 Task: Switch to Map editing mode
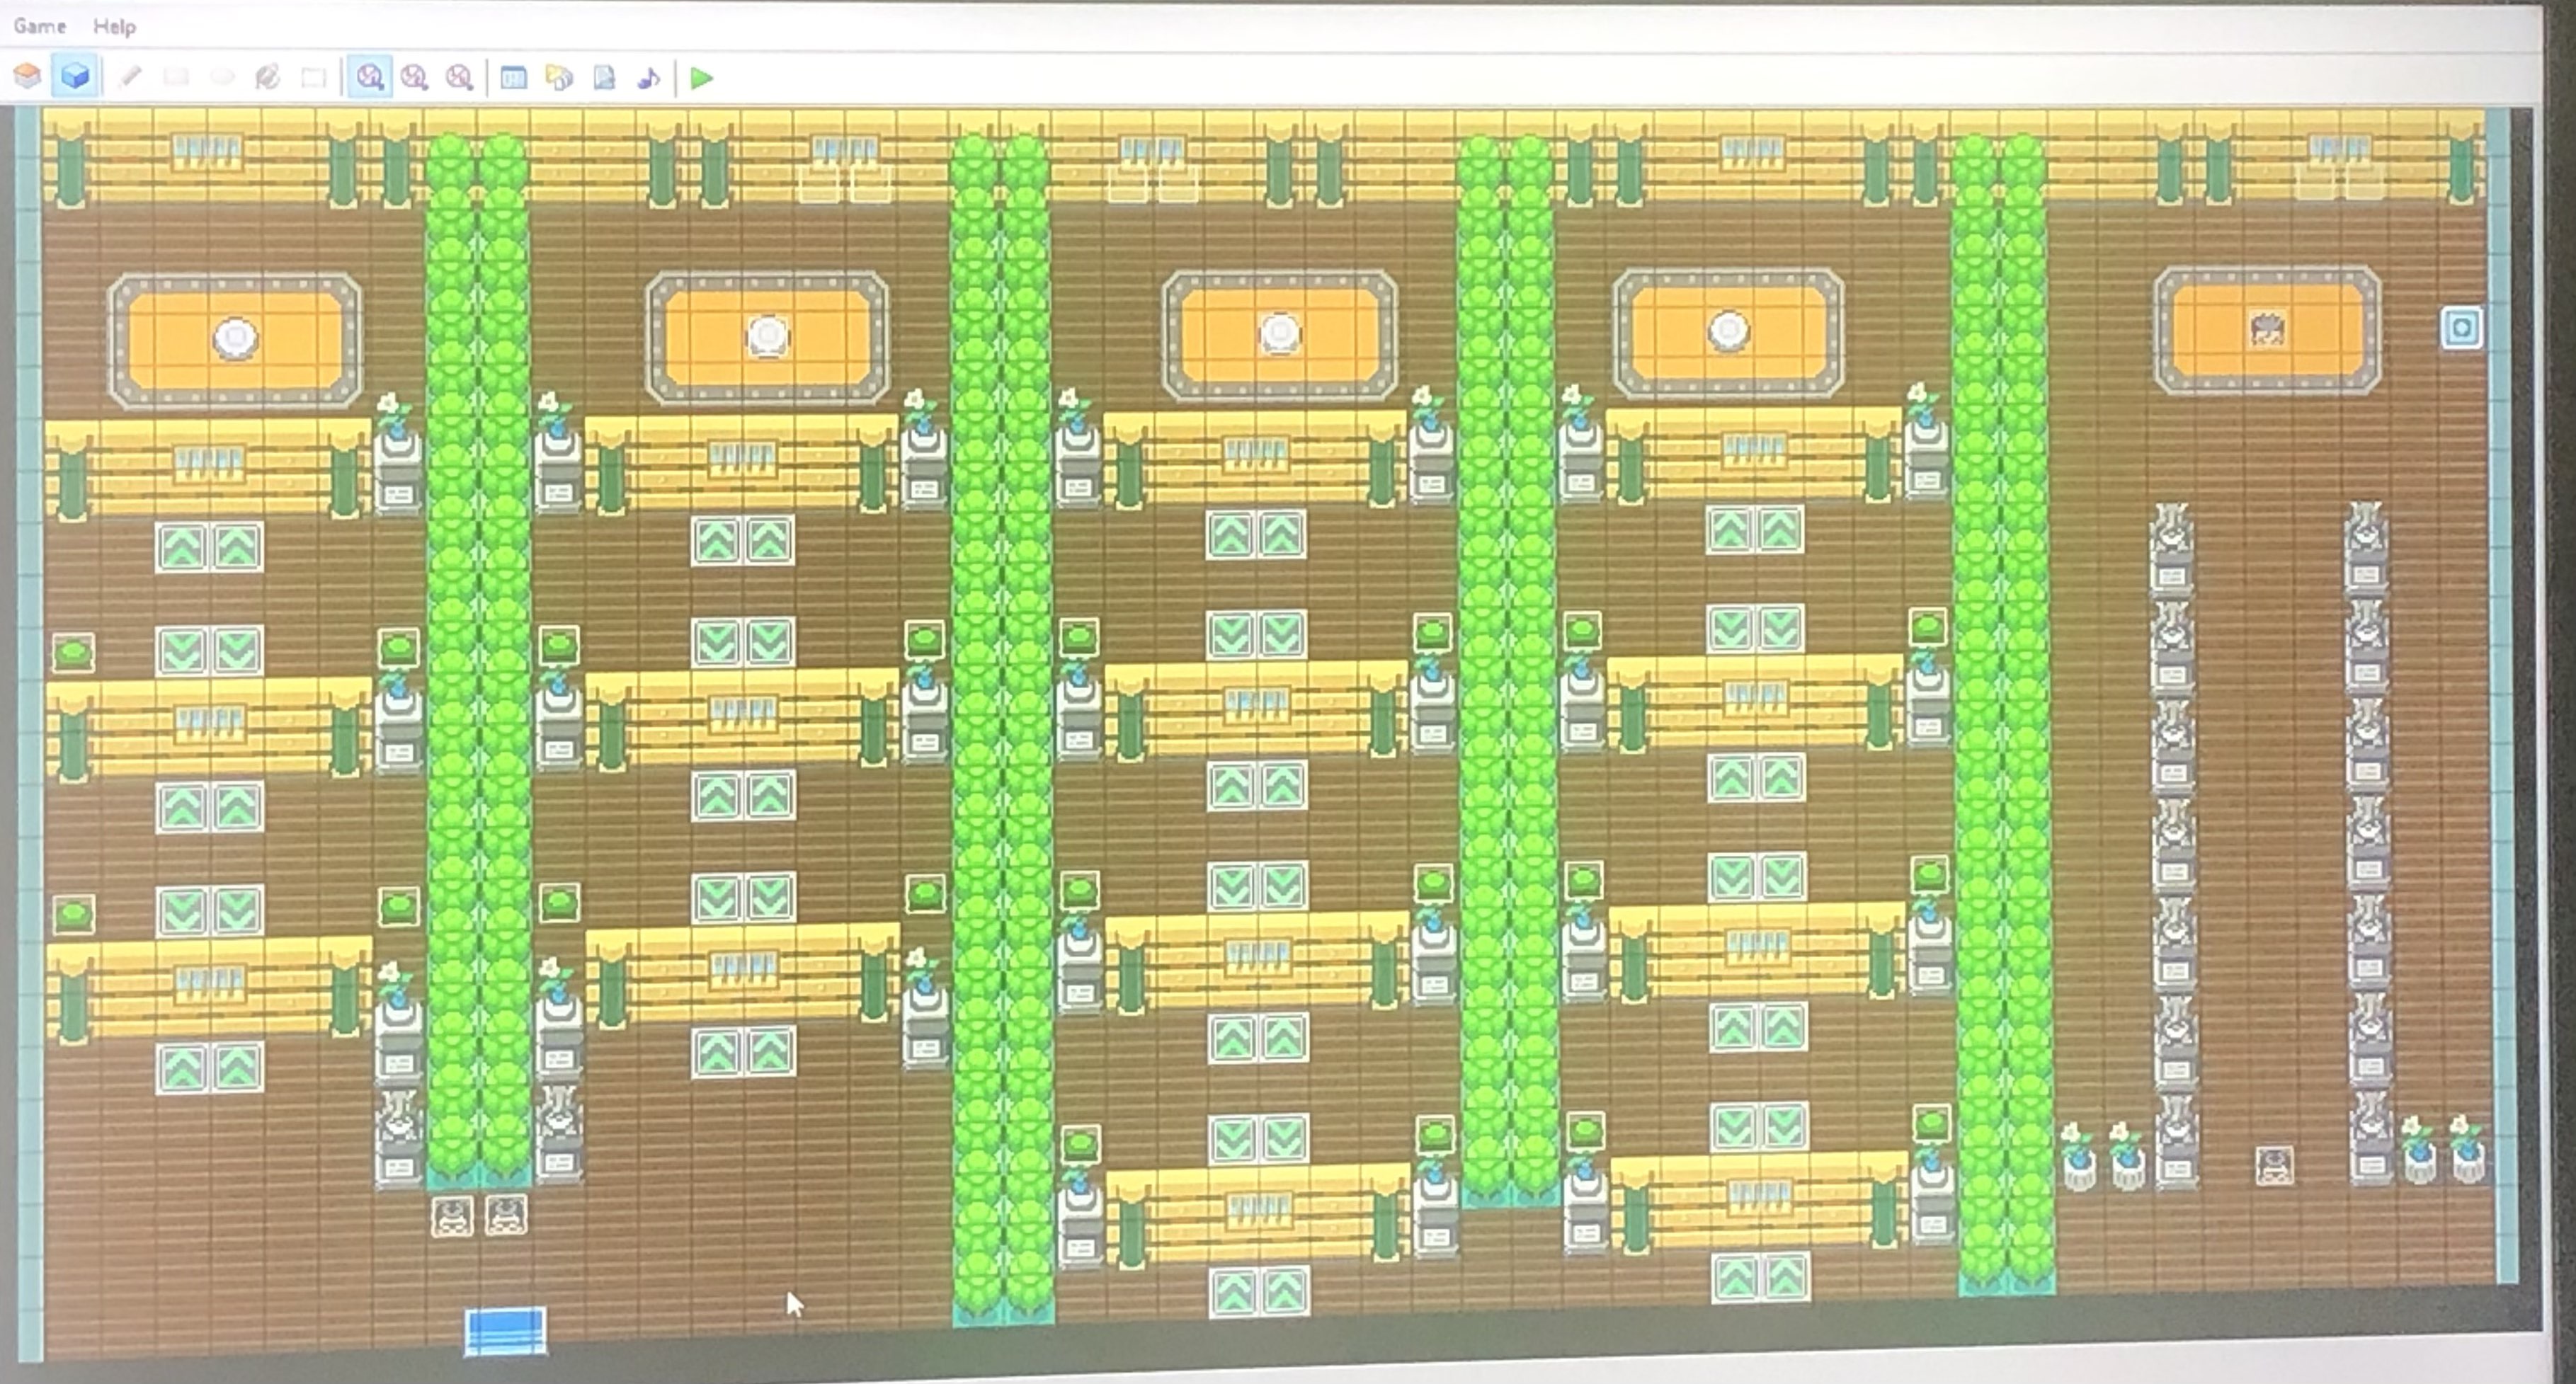(x=27, y=76)
